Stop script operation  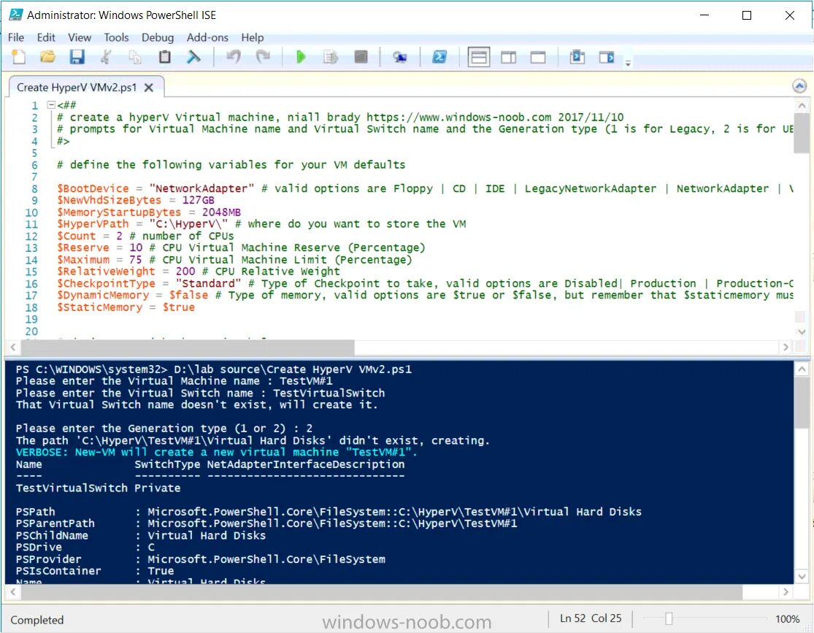tap(361, 57)
